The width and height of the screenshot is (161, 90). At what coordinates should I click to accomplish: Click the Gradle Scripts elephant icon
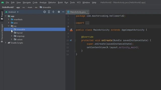point(9,43)
